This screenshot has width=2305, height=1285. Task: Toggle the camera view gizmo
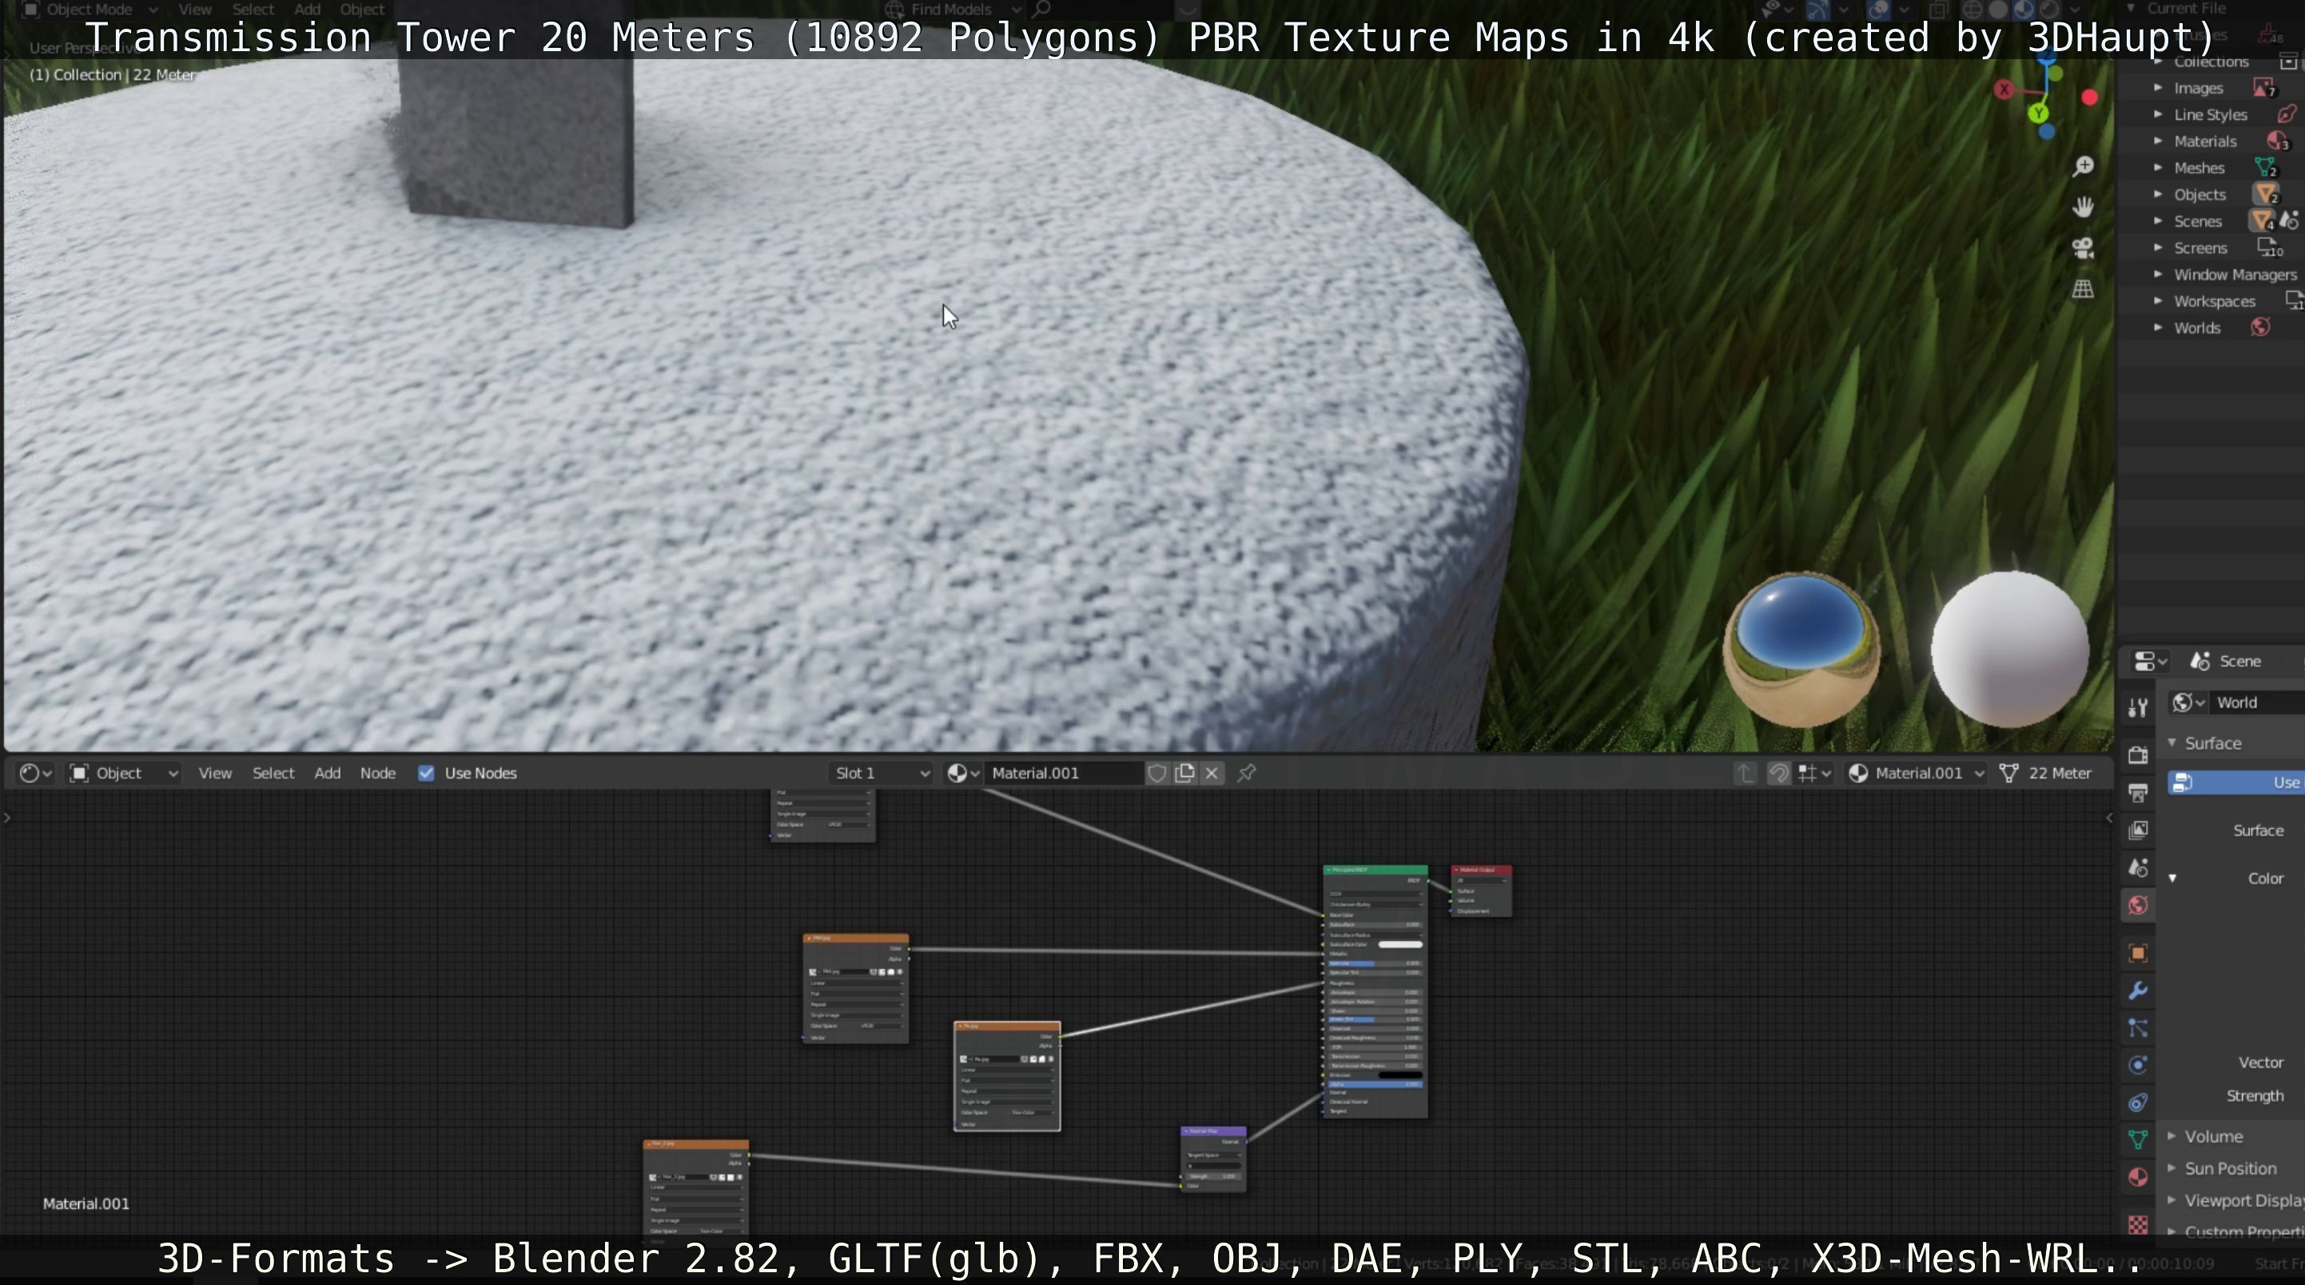pyautogui.click(x=2083, y=248)
